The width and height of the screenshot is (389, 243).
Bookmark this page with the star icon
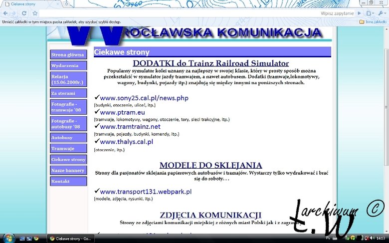[x=35, y=13]
